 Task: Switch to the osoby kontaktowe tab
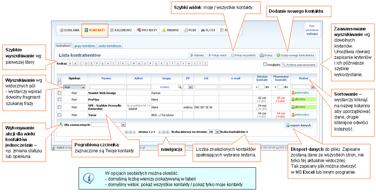click(x=110, y=46)
